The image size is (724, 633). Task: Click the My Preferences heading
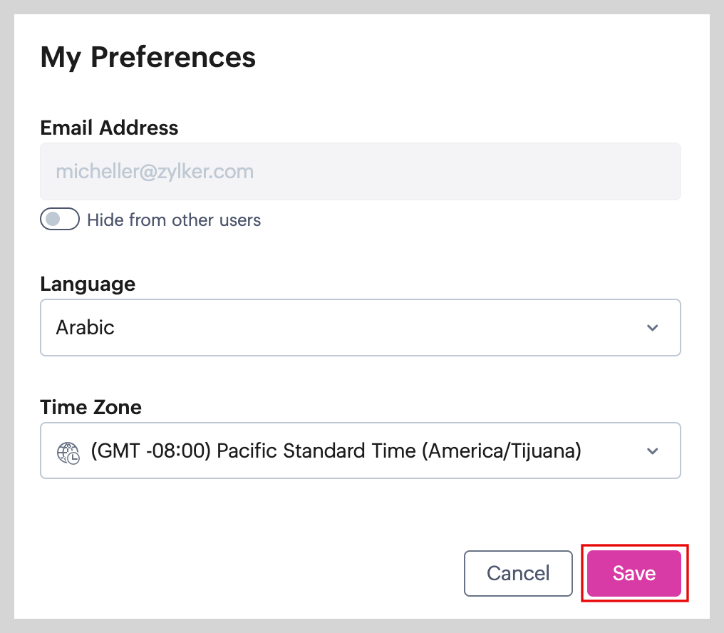point(148,56)
